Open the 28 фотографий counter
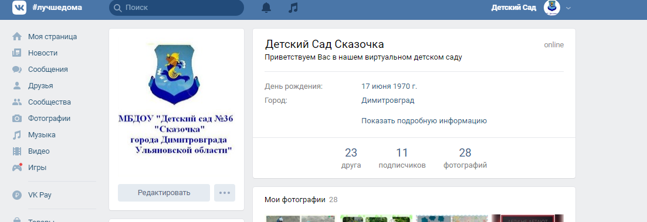Image resolution: width=647 pixels, height=222 pixels. (465, 158)
